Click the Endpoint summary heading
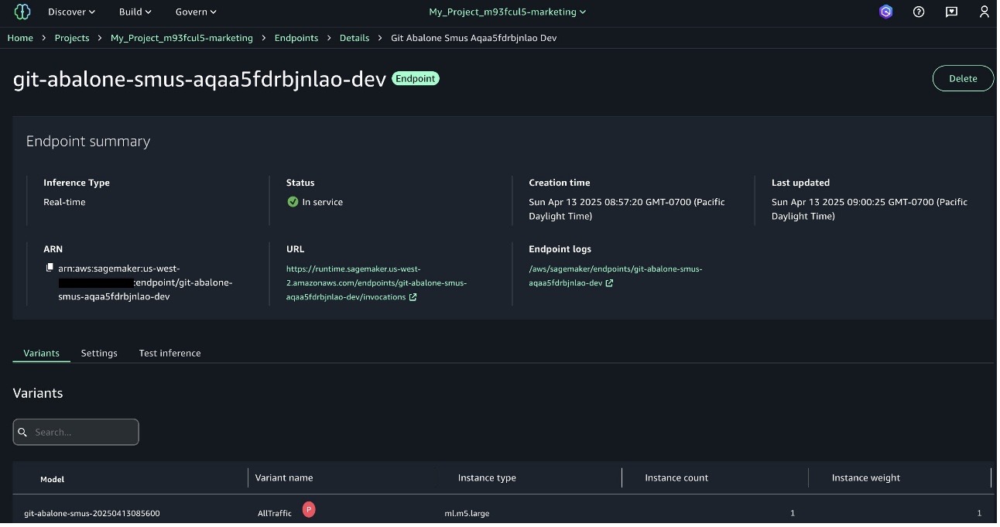The width and height of the screenshot is (1000, 527). pyautogui.click(x=88, y=142)
